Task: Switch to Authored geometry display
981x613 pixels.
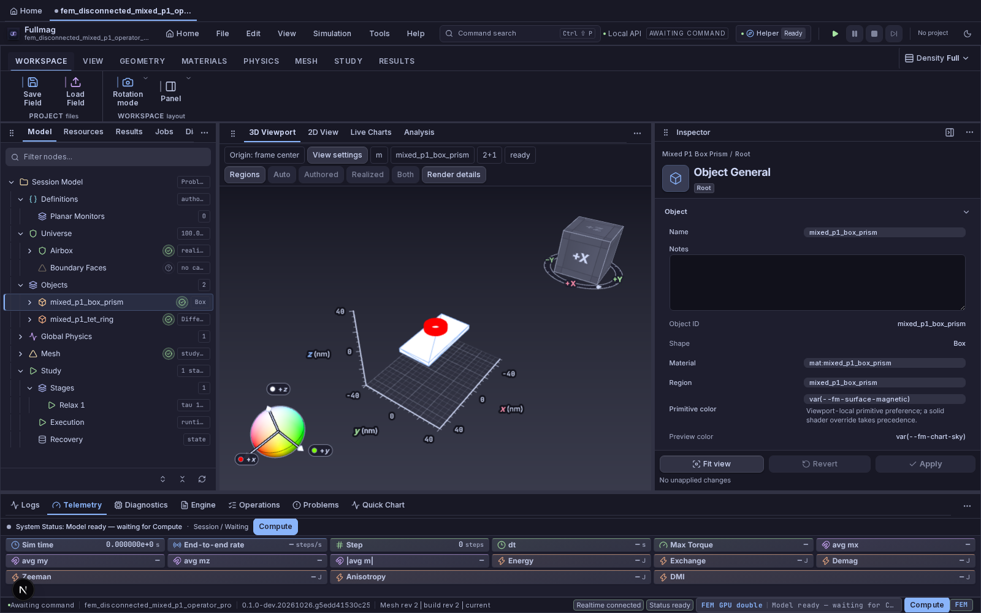Action: 321,175
